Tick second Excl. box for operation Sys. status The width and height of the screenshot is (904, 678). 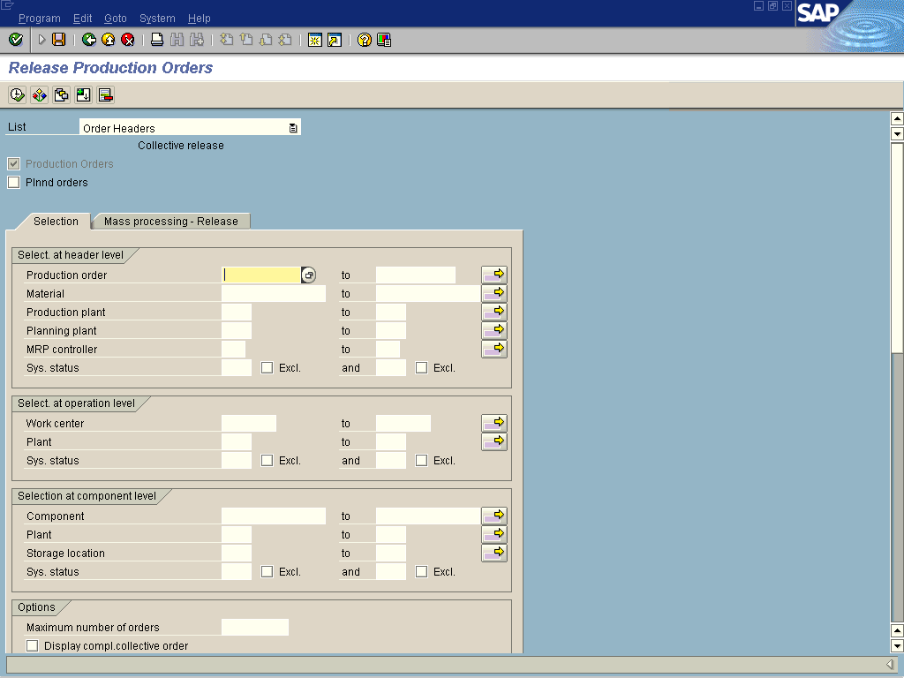[421, 460]
